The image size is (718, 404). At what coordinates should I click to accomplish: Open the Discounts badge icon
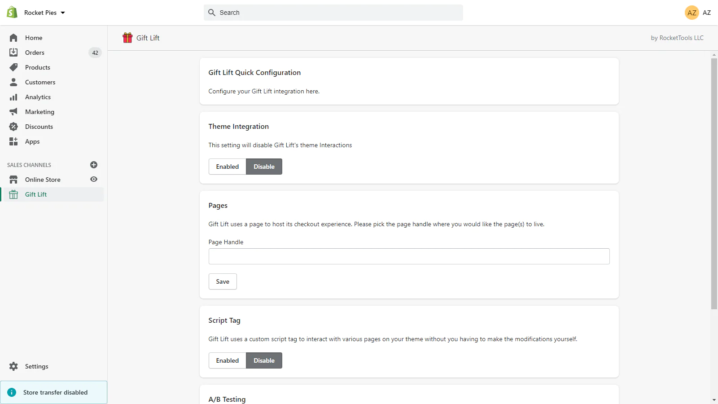(x=13, y=127)
